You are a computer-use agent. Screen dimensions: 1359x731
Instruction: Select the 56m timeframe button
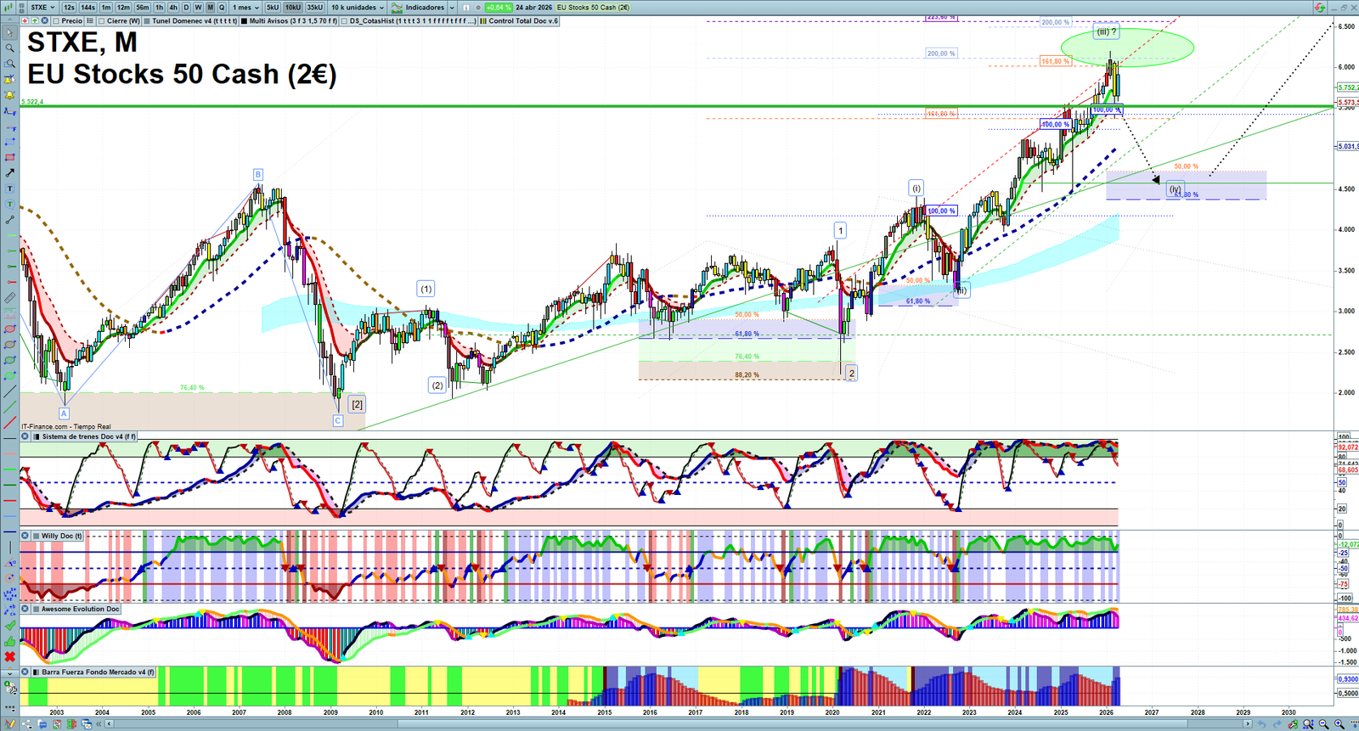tap(143, 8)
